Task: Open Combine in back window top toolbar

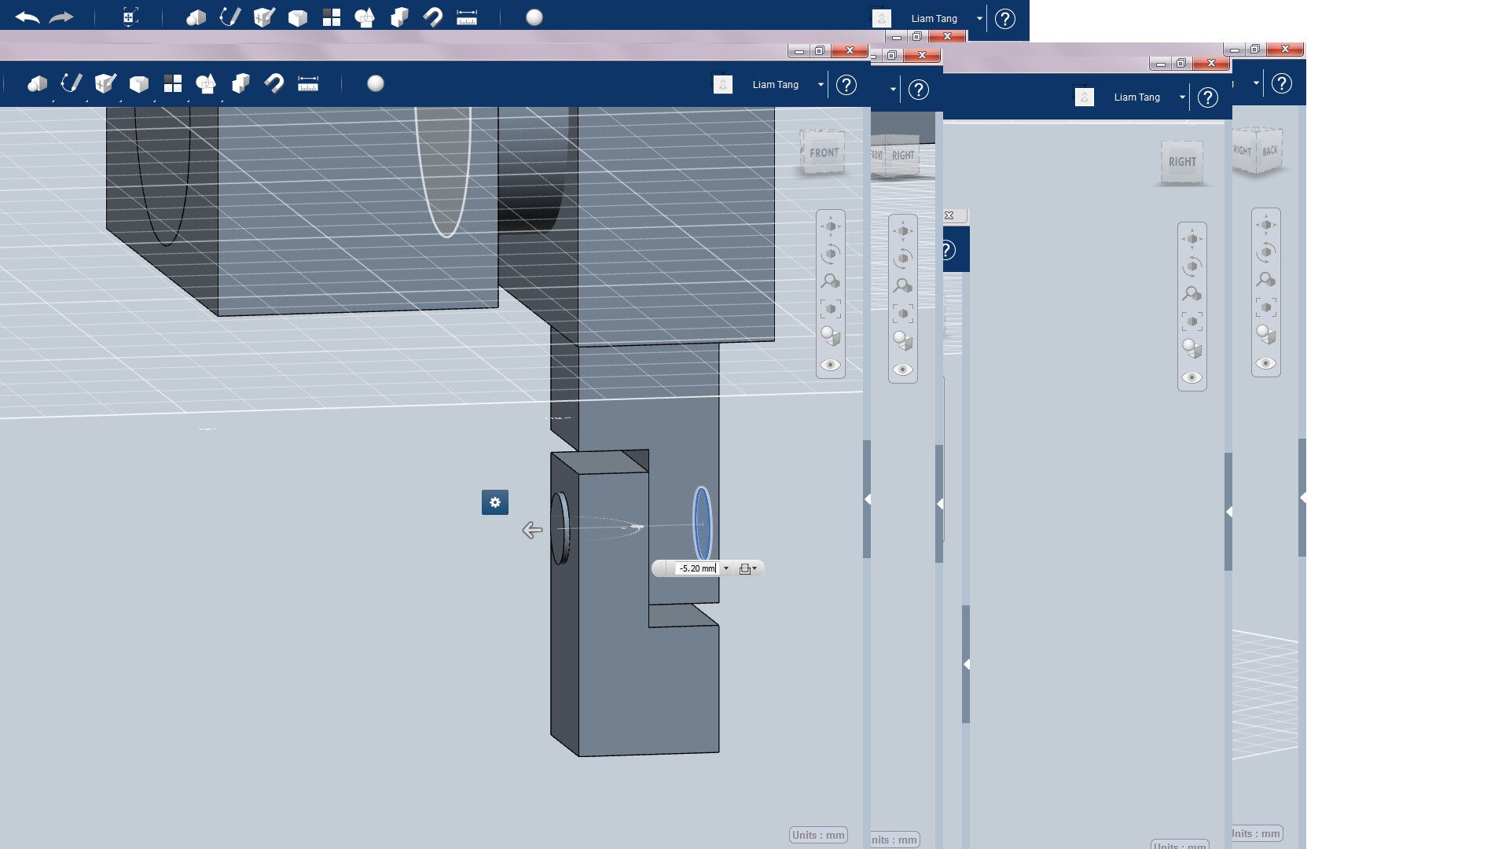Action: 399,17
